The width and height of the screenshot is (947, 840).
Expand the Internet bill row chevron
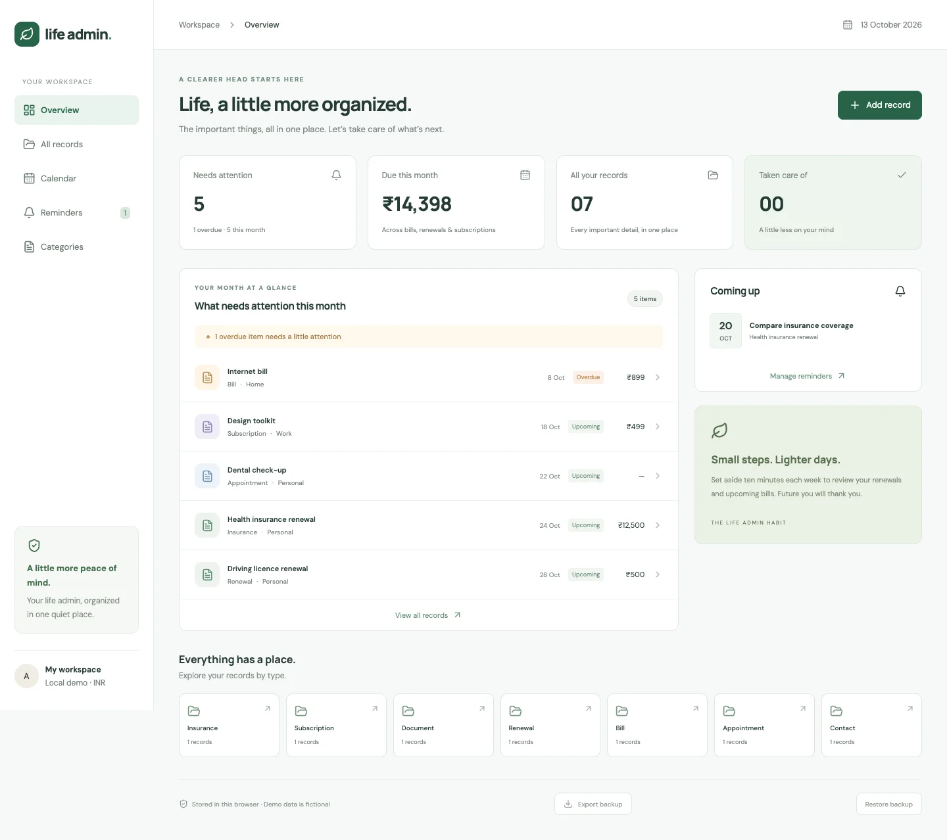click(658, 377)
